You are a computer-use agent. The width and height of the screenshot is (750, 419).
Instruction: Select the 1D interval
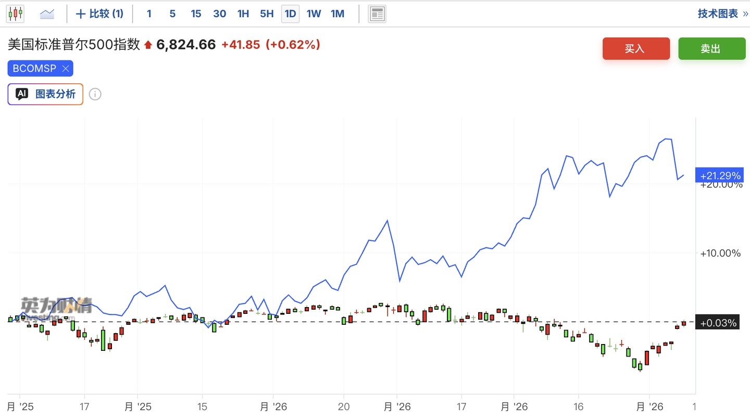tap(291, 14)
